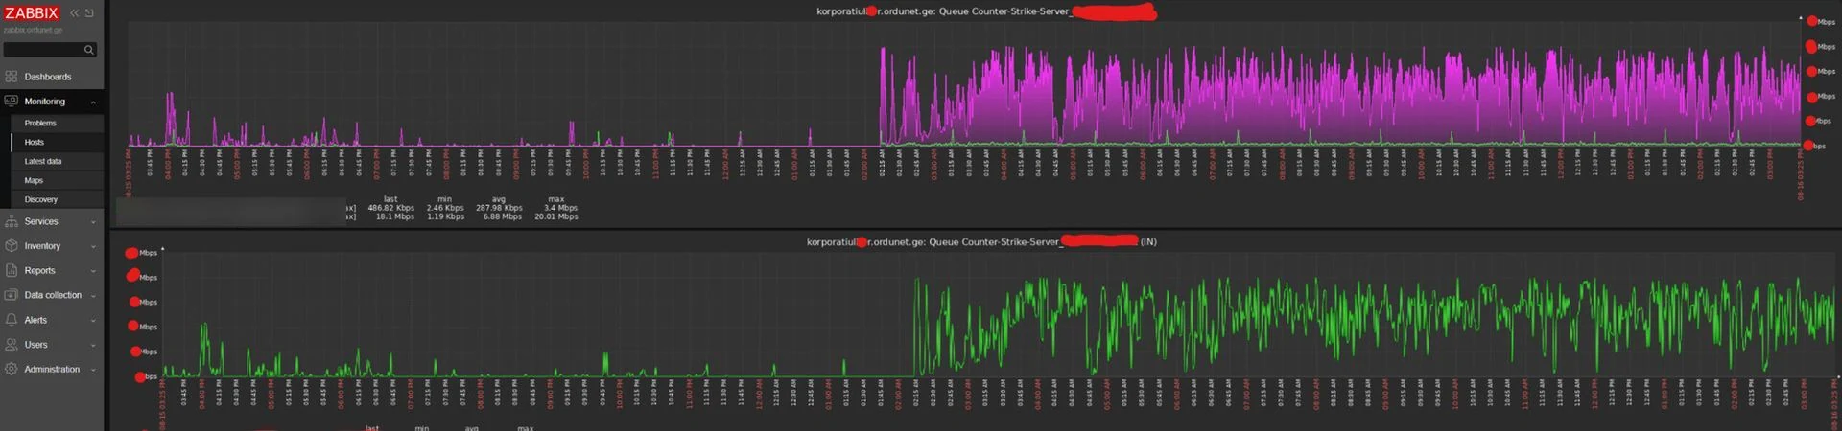This screenshot has height=431, width=1842.
Task: Open the Users menu section
Action: pyautogui.click(x=35, y=345)
